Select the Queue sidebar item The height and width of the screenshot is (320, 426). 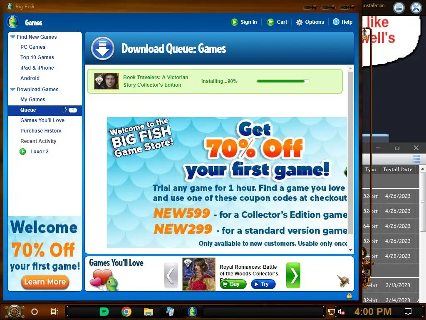pos(45,110)
